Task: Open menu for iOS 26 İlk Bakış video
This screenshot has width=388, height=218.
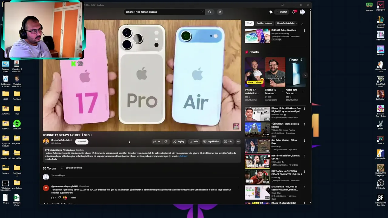Action: click(x=304, y=31)
